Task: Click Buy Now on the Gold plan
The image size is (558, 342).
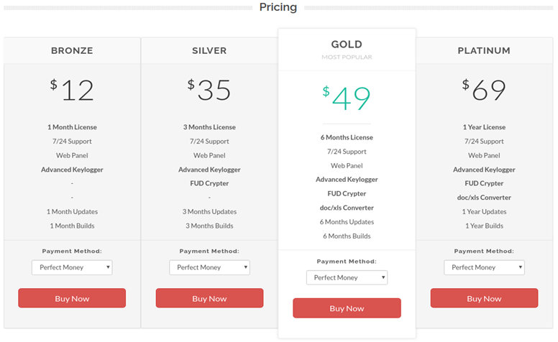Action: point(347,308)
